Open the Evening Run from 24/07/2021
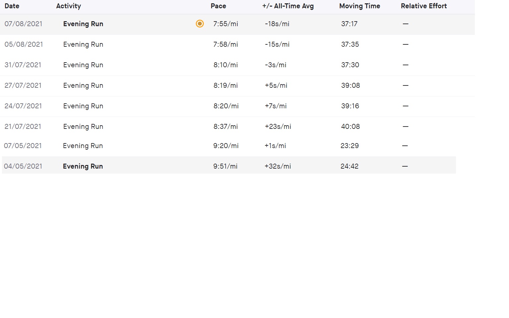The height and width of the screenshot is (318, 509). (83, 106)
